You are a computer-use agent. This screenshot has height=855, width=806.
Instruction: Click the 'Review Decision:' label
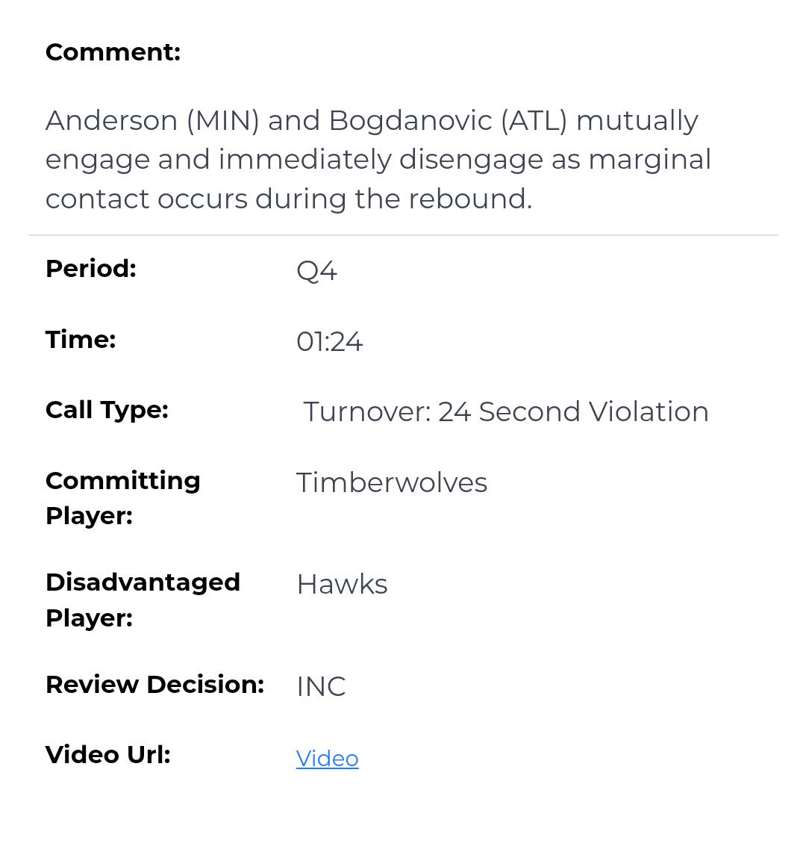[x=154, y=685]
